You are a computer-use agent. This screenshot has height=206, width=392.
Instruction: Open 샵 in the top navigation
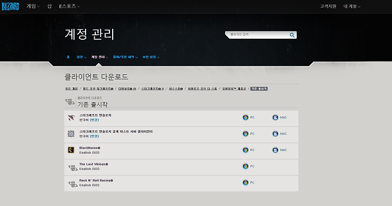49,6
